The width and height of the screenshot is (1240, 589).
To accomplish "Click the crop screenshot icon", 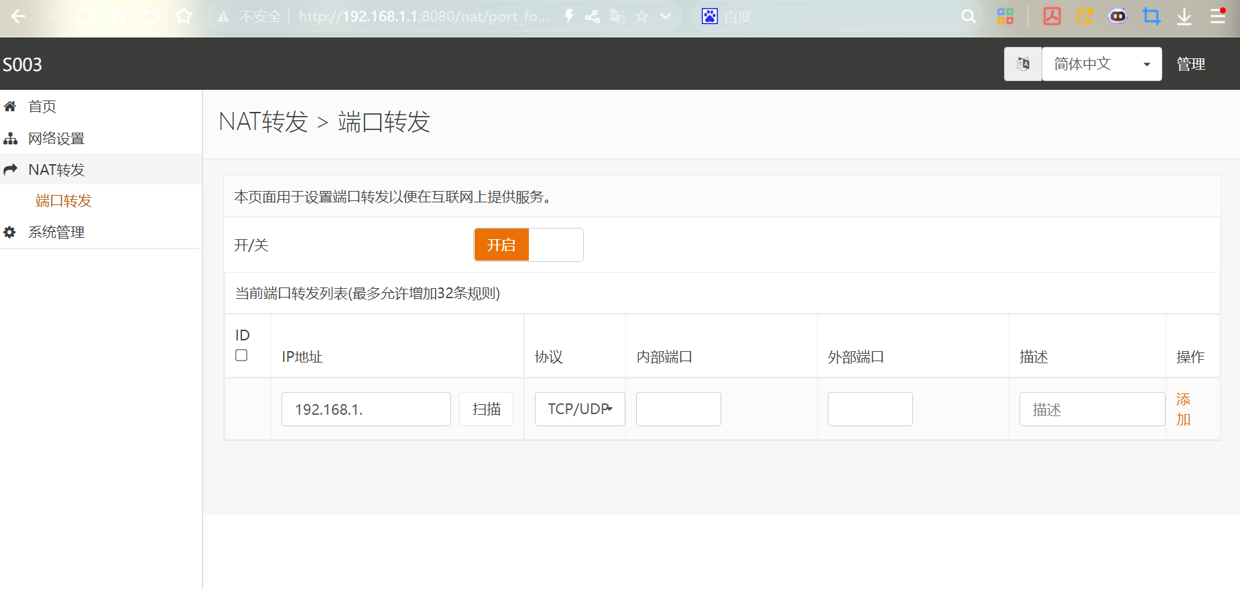I will (1152, 16).
